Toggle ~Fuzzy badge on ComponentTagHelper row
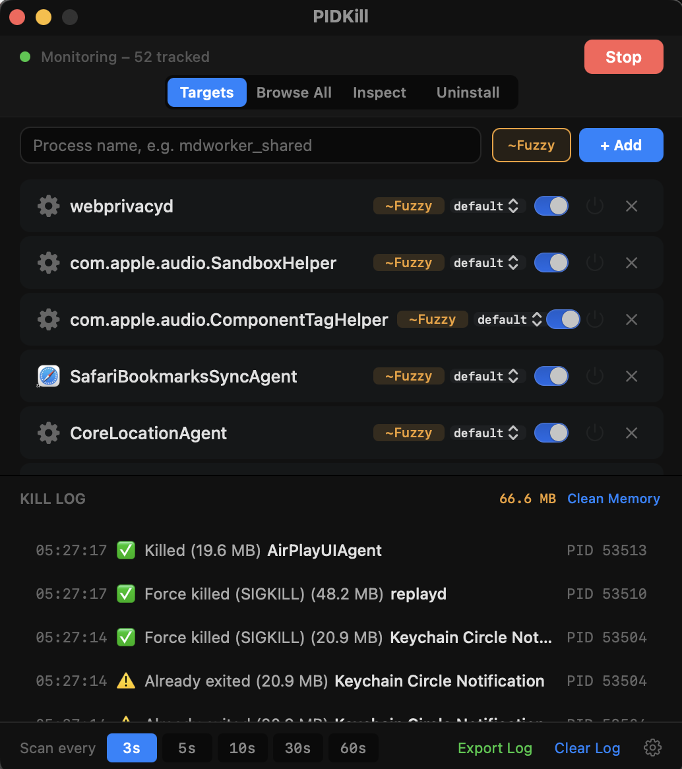This screenshot has height=769, width=682. click(x=432, y=320)
